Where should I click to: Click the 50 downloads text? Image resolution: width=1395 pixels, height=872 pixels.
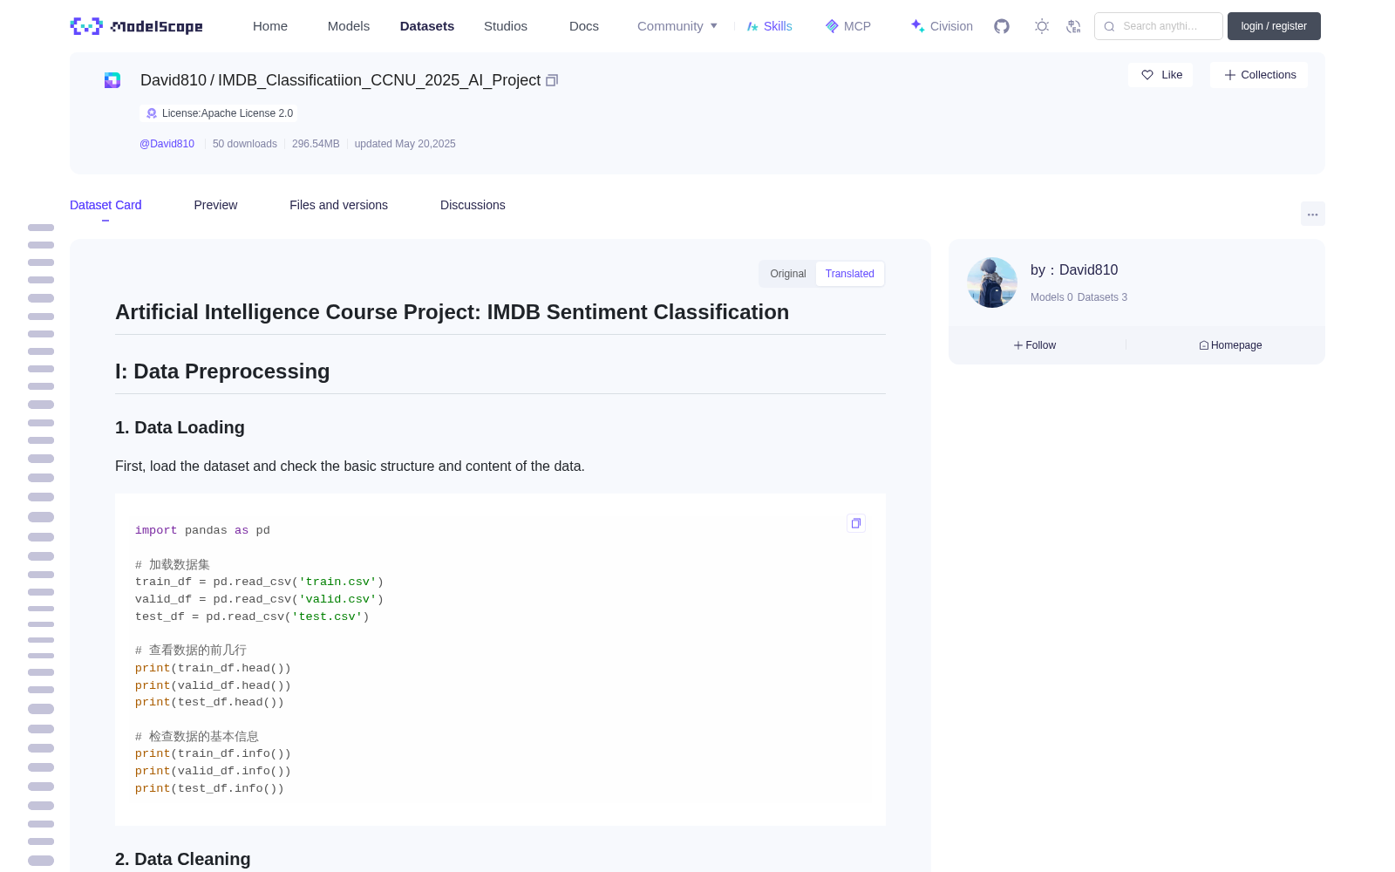click(x=245, y=144)
